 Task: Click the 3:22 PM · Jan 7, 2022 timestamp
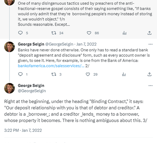point(23,130)
